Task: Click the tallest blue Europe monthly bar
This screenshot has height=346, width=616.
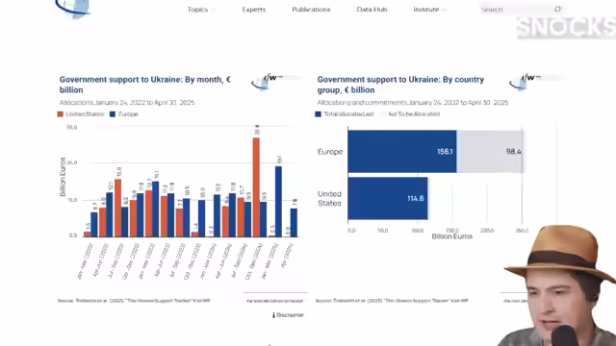Action: pyautogui.click(x=278, y=201)
